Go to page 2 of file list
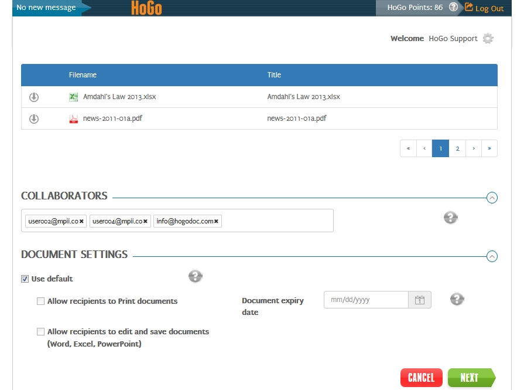Image resolution: width=524 pixels, height=390 pixels. click(x=457, y=149)
